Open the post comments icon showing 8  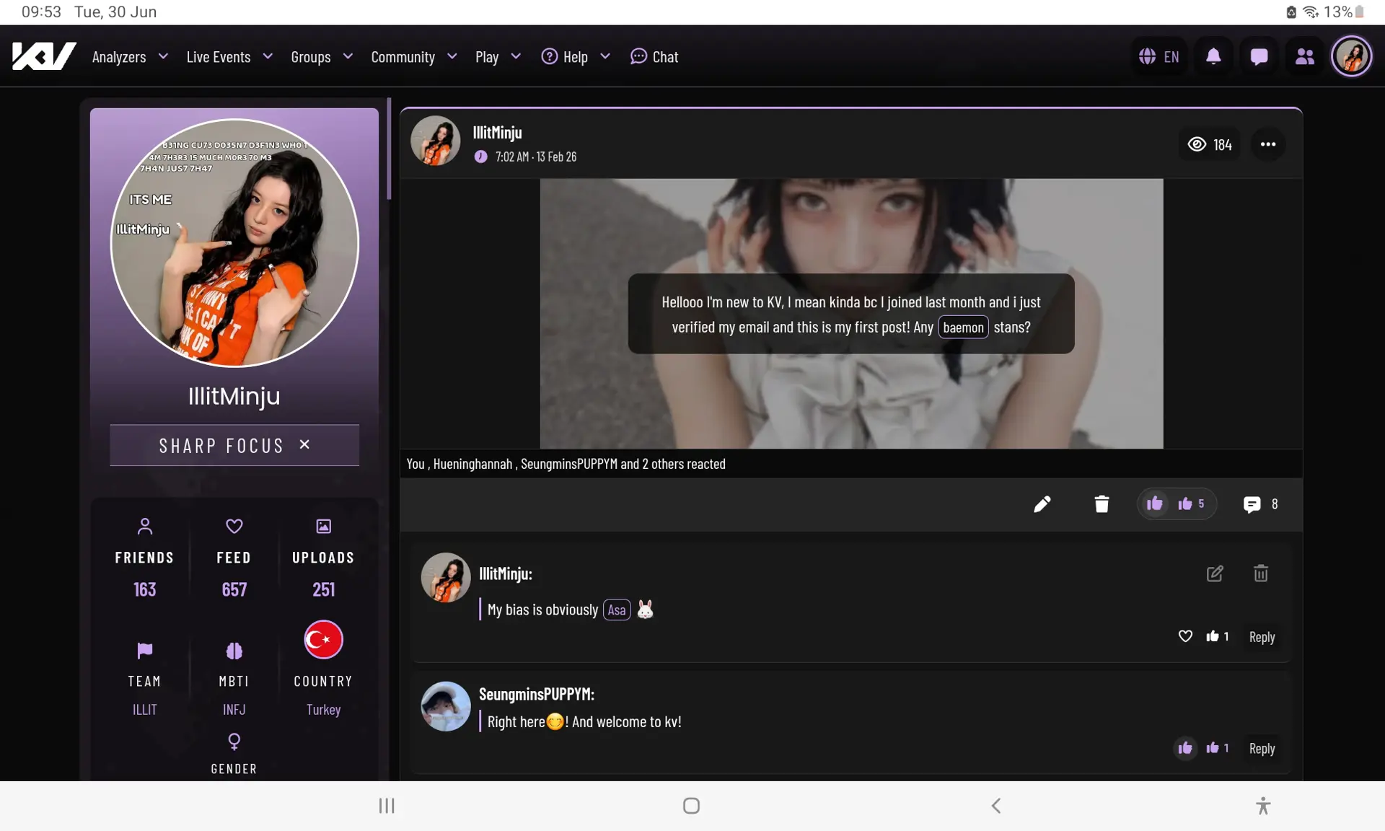[x=1260, y=504]
